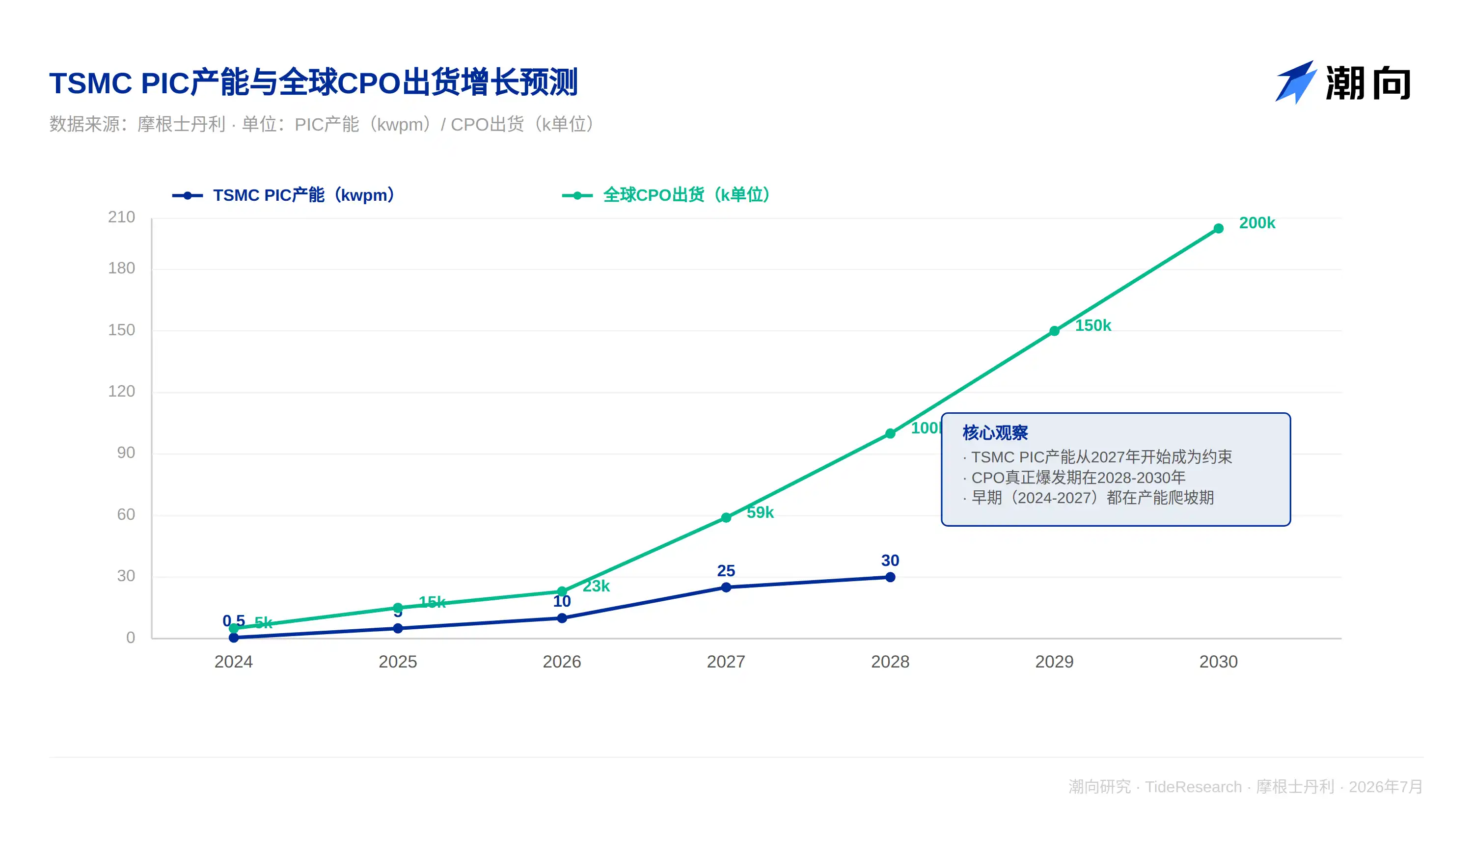Click the 数据来源 subtitle text
Viewport: 1473px width, 856px height.
[x=322, y=125]
